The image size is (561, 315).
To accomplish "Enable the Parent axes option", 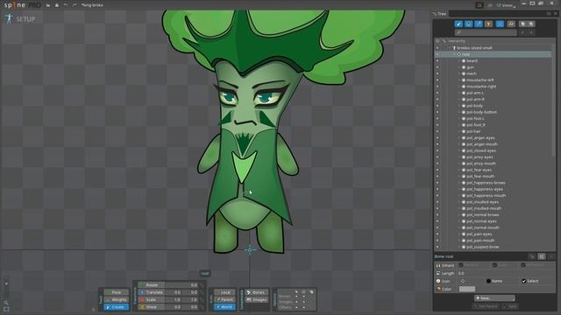I will pos(225,299).
